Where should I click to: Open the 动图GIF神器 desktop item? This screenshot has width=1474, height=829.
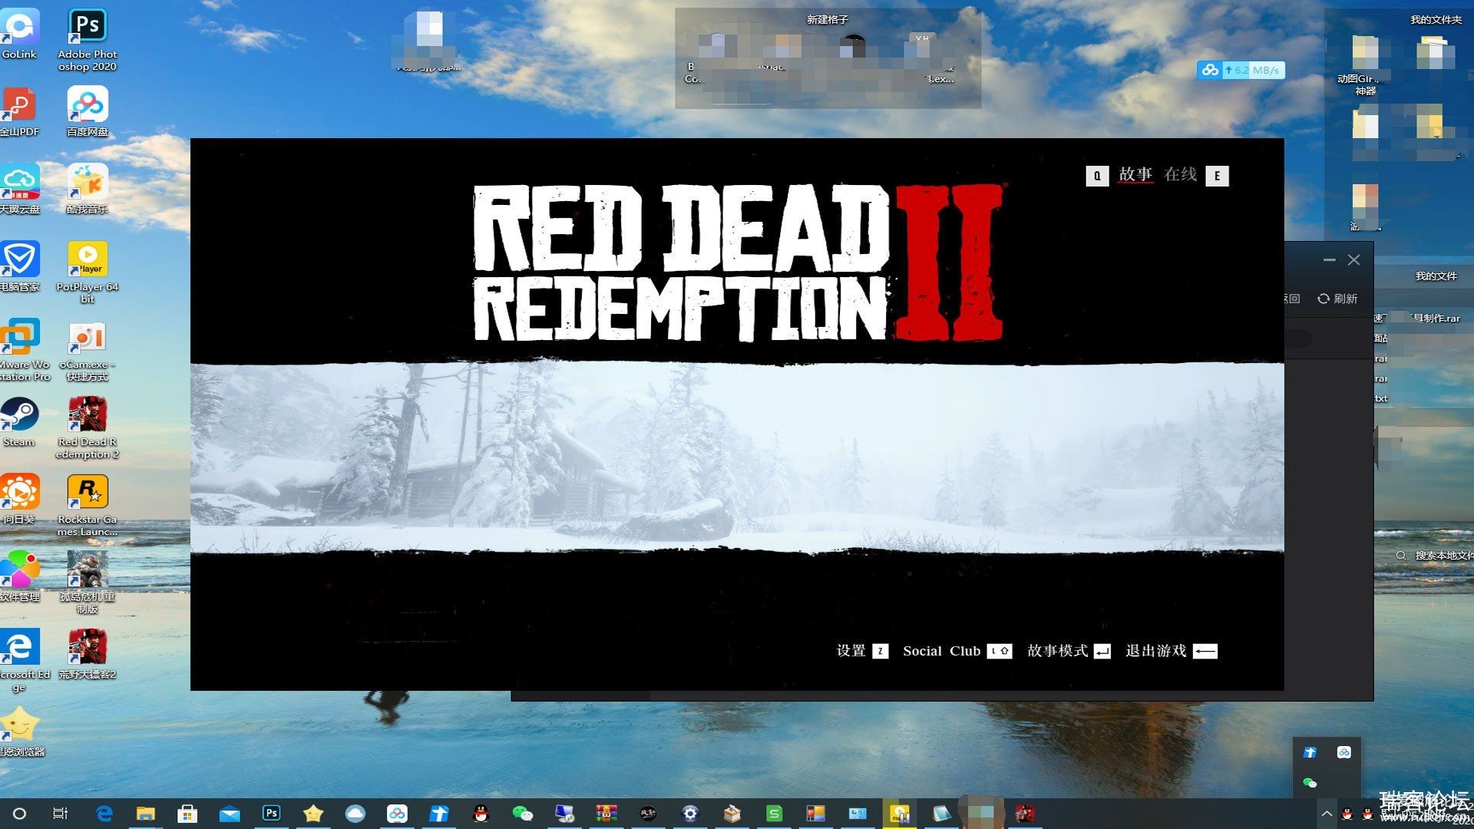coord(1364,65)
